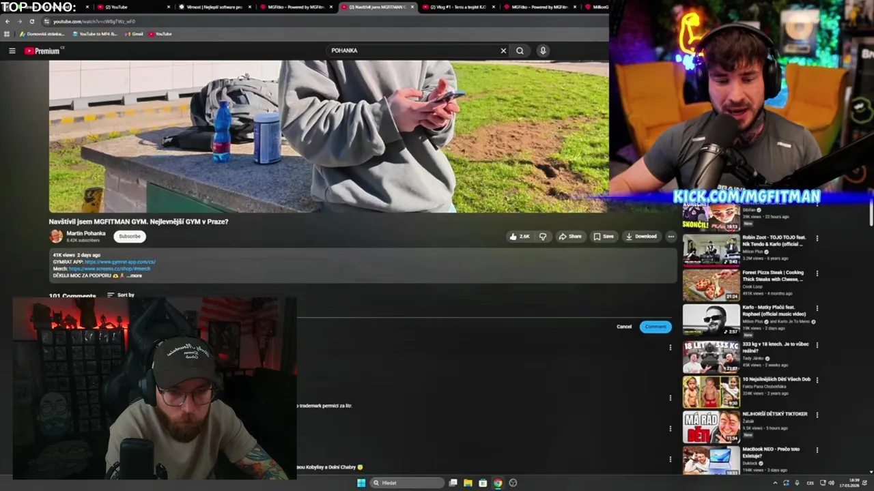
Task: Open options for NEJHORŠÍ DĚTSKÝ TIKTOKER
Action: [817, 415]
